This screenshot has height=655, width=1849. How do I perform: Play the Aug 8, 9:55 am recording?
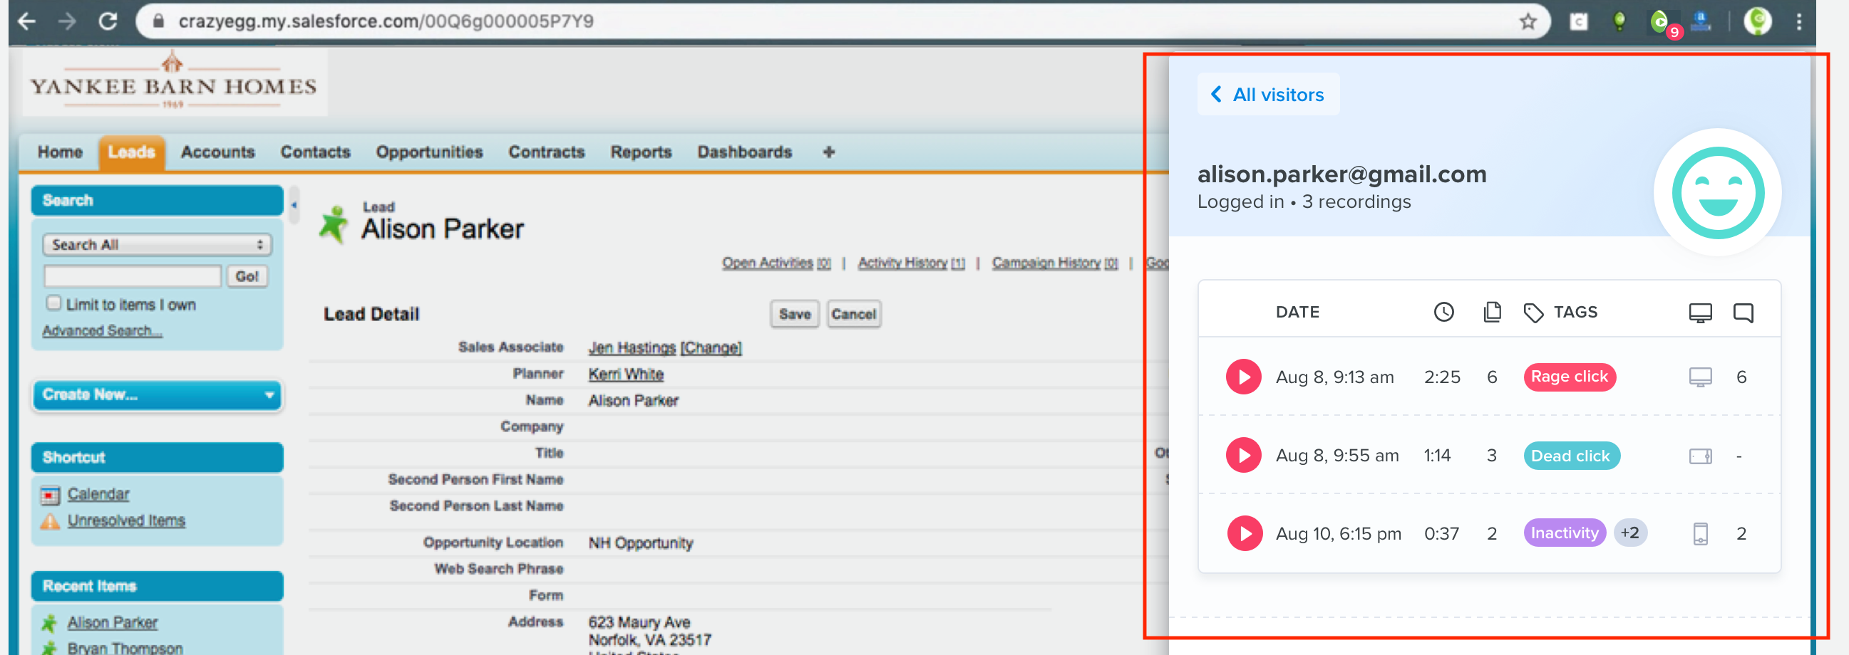tap(1243, 455)
